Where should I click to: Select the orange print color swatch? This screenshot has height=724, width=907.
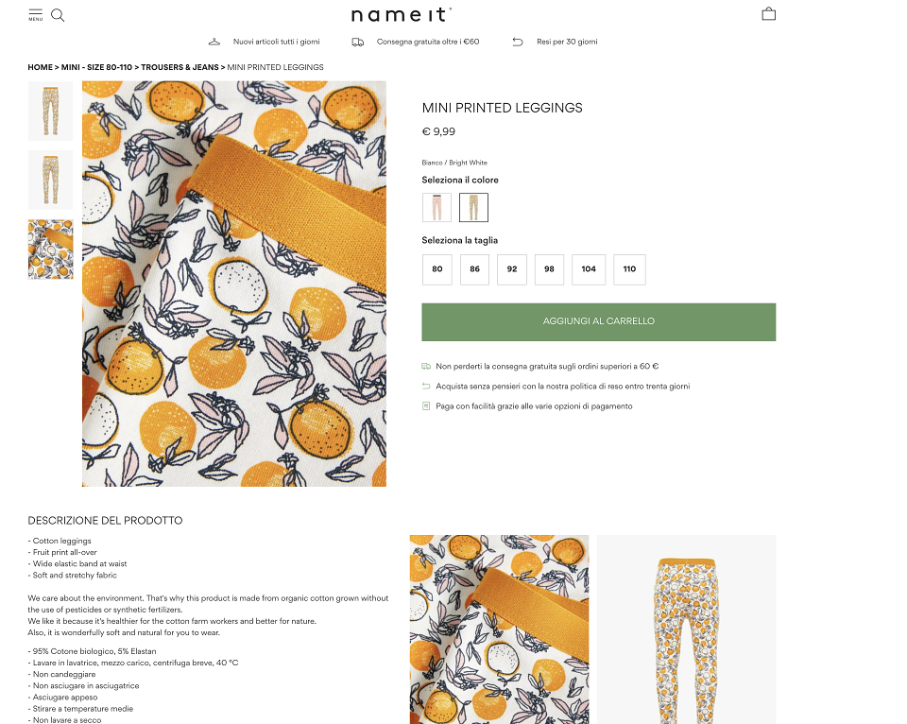(473, 207)
